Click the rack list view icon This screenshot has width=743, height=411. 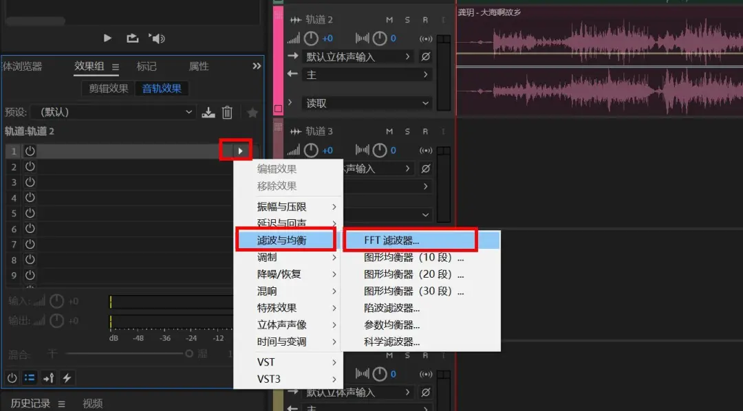coord(30,378)
